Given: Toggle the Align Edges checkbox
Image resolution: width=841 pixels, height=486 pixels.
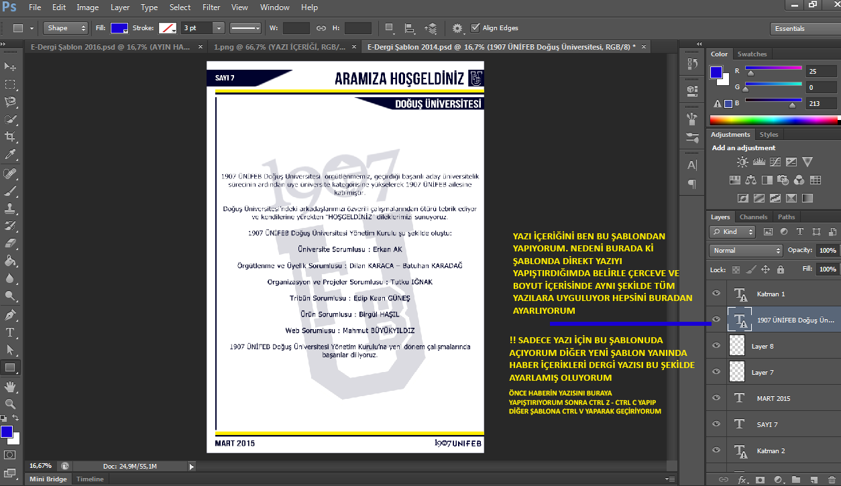Looking at the screenshot, I should click(475, 28).
